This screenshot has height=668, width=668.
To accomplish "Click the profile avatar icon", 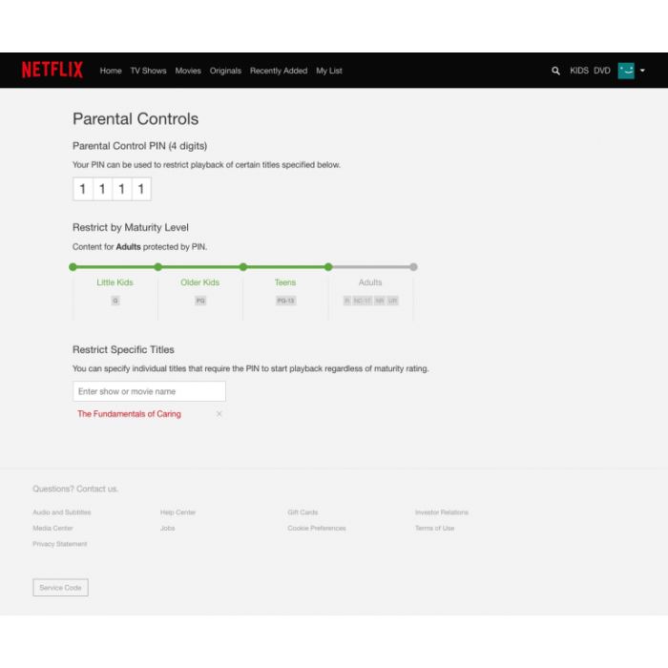I will 626,71.
